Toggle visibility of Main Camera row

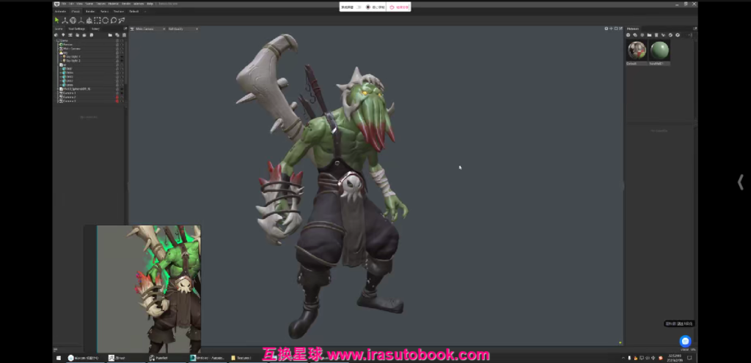[x=122, y=49]
